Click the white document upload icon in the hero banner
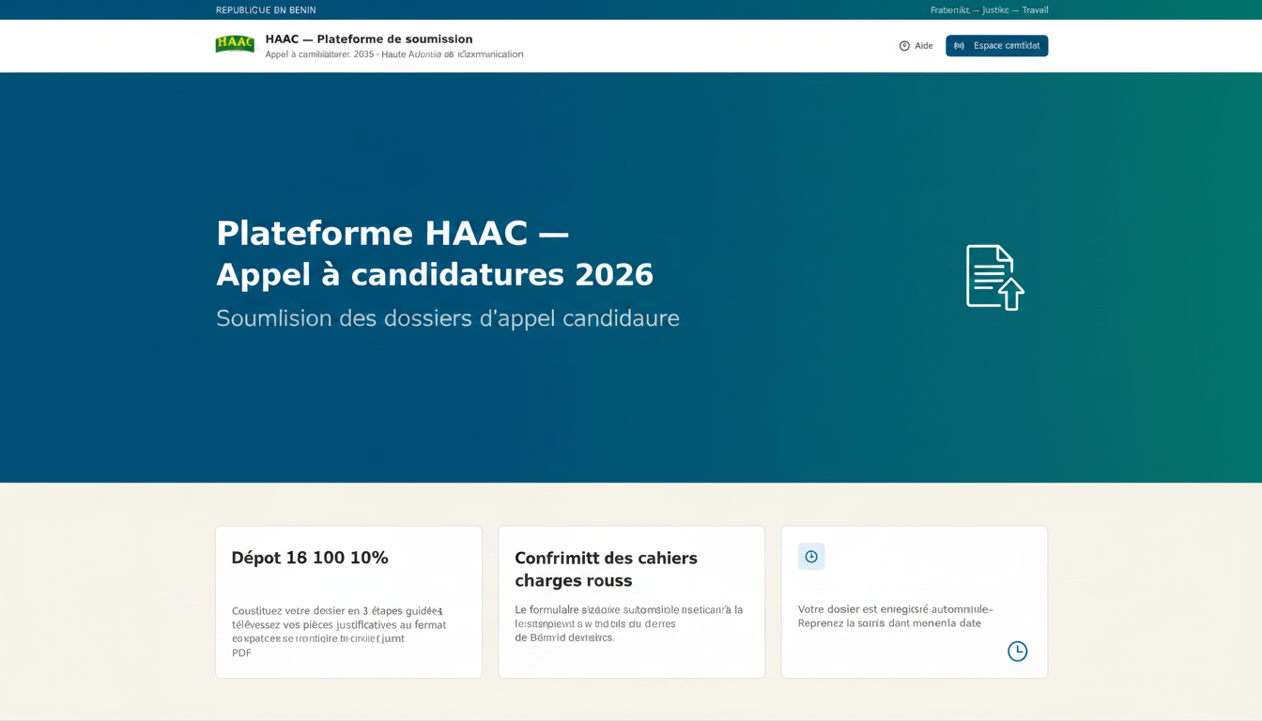1262x721 pixels. pos(994,277)
